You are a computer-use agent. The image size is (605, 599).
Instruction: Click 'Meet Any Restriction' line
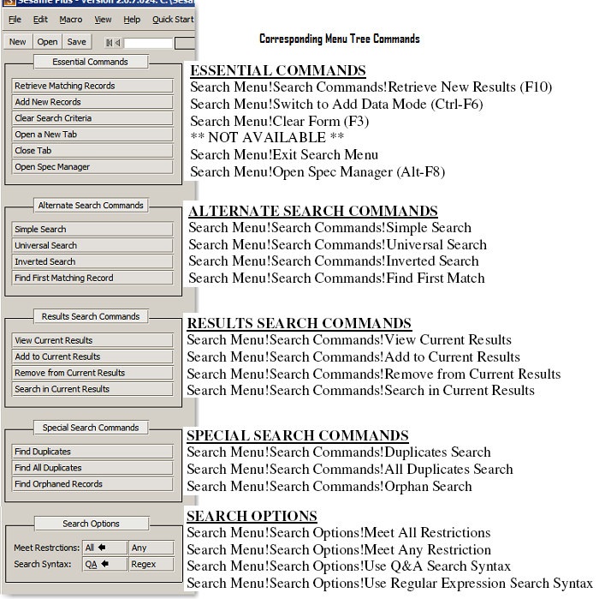tap(339, 549)
